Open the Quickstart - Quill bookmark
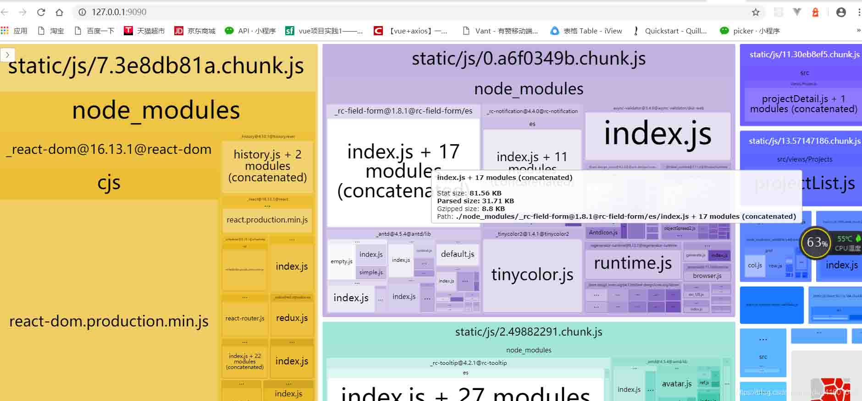 tap(670, 31)
